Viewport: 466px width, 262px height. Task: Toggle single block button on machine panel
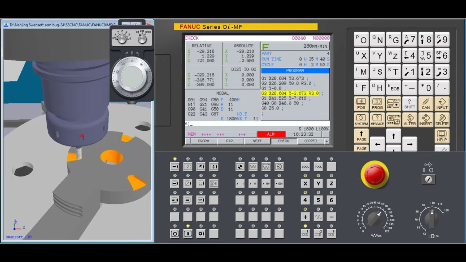pyautogui.click(x=175, y=183)
